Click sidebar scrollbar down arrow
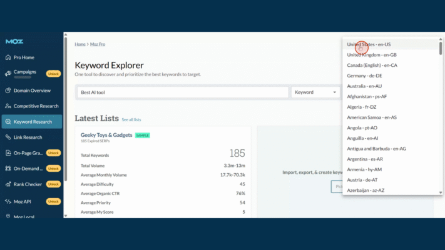This screenshot has height=250, width=445. point(66,216)
